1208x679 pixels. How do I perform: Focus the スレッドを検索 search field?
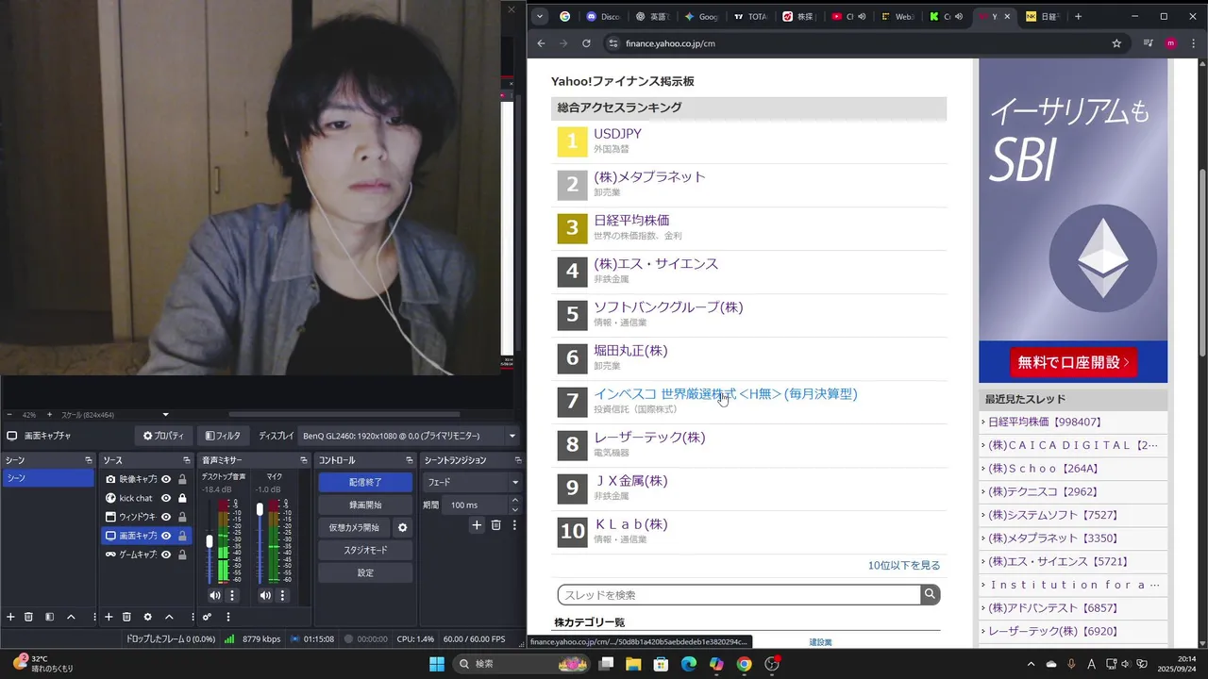pos(739,595)
